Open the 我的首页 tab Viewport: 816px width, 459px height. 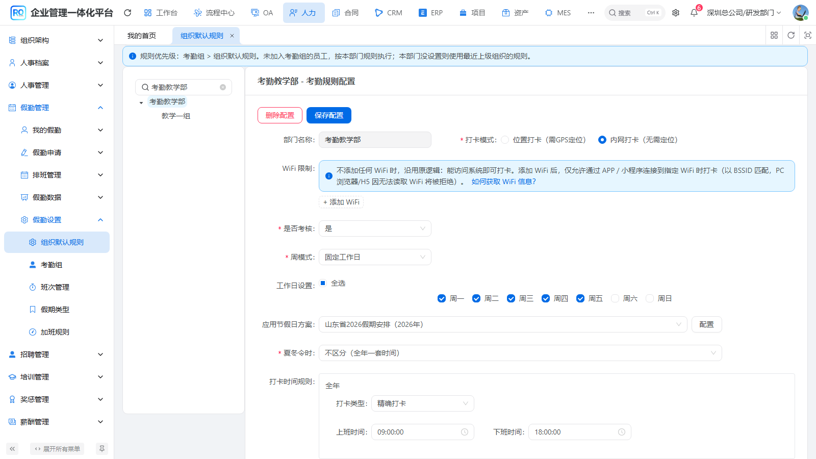142,36
